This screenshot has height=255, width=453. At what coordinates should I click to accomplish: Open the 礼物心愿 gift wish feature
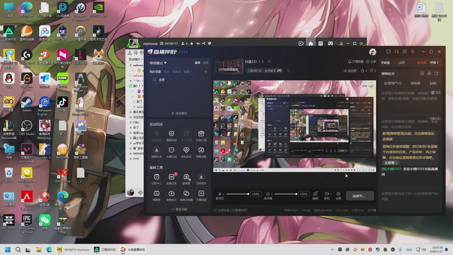pos(201,136)
